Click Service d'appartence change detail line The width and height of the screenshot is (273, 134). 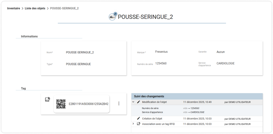pyautogui.click(x=152, y=112)
